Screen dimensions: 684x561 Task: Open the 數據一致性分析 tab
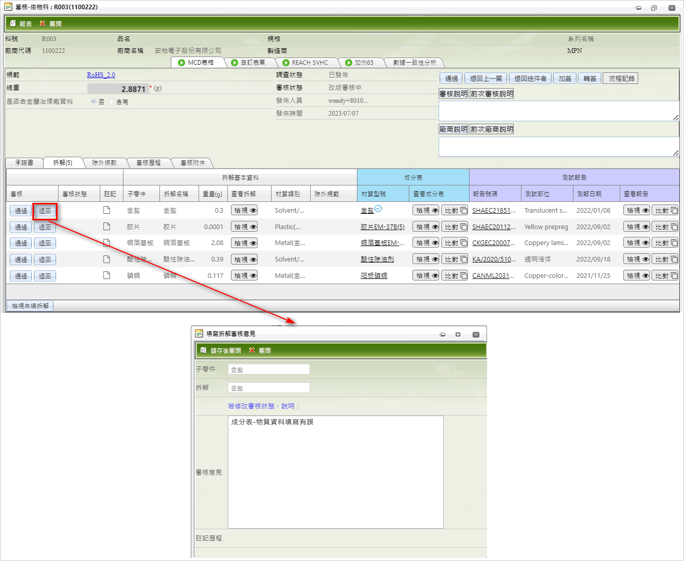tap(415, 63)
